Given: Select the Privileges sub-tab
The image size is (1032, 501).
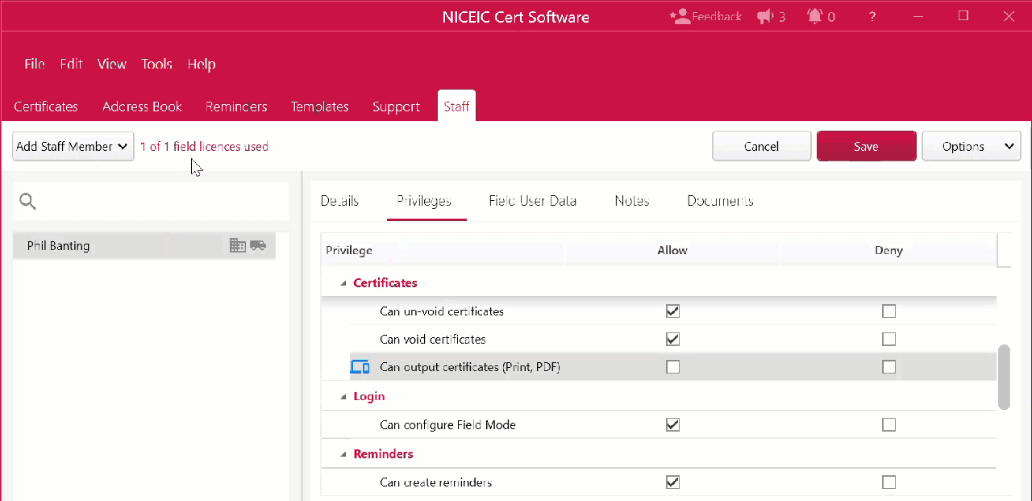Looking at the screenshot, I should 424,201.
